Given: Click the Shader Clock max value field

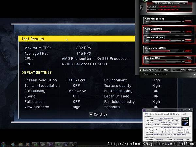Looking at the screenshot, I should pos(188,40).
